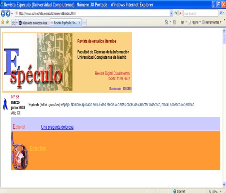Image resolution: width=226 pixels, height=194 pixels.
Task: Go back with the Back arrow button
Action: pos(3,14)
